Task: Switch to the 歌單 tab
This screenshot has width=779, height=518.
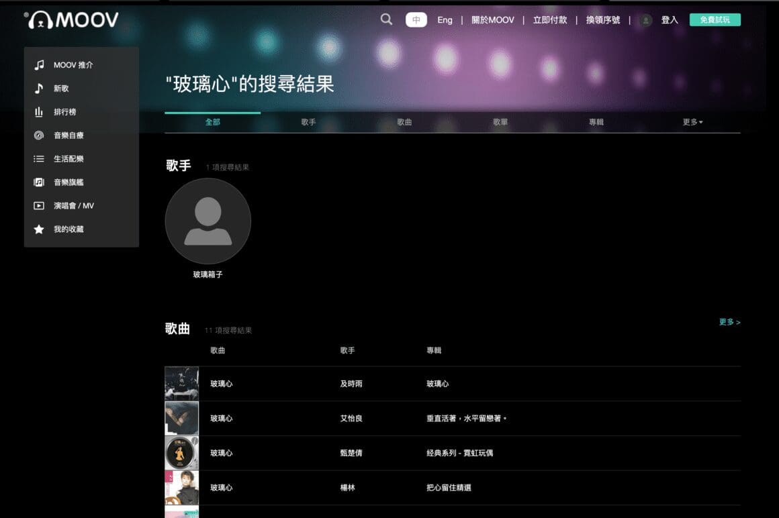Action: pyautogui.click(x=500, y=122)
